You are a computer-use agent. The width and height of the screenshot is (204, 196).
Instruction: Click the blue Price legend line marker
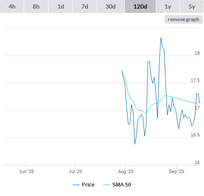(76, 185)
